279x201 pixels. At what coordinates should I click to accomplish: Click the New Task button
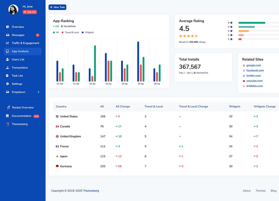[57, 7]
